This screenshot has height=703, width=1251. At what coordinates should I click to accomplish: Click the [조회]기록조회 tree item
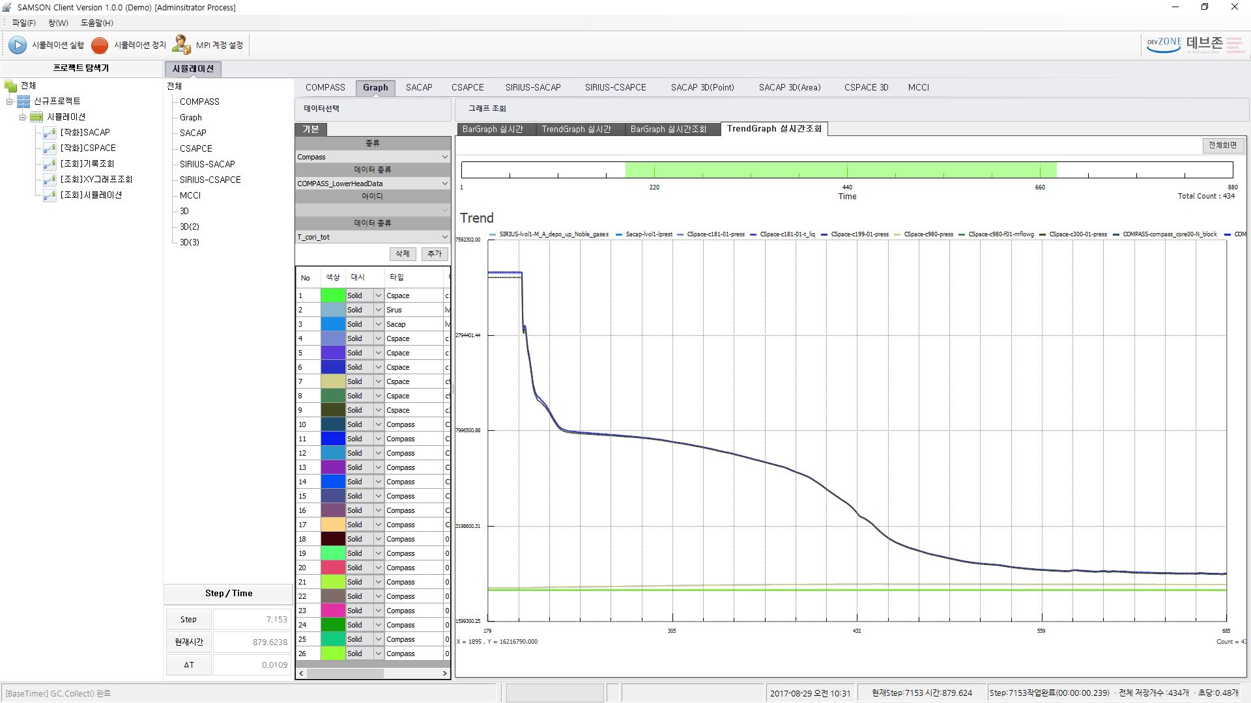(x=88, y=163)
